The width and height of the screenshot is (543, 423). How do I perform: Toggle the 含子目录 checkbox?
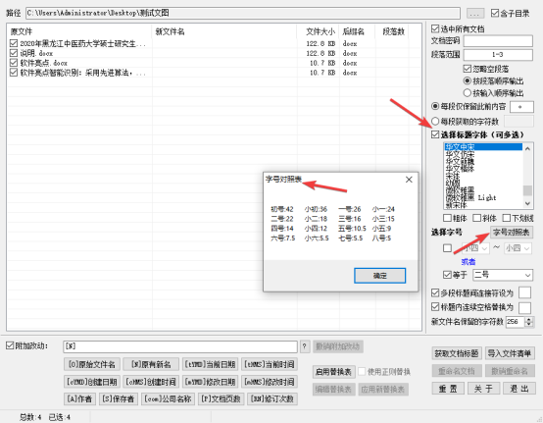pyautogui.click(x=495, y=13)
